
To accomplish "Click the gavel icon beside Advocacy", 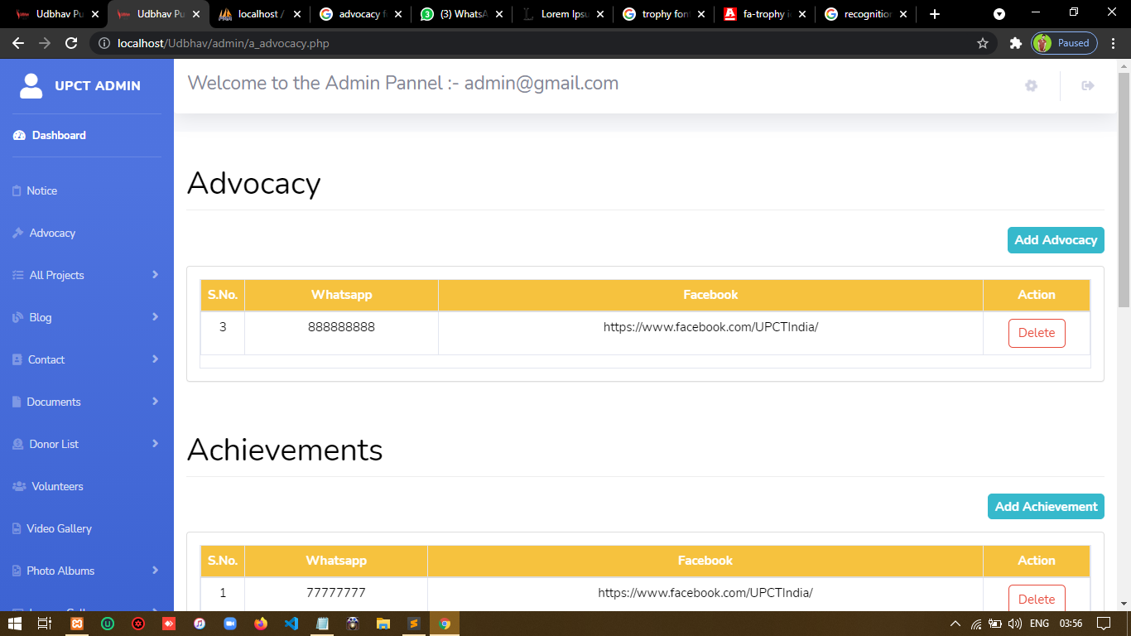I will click(17, 233).
